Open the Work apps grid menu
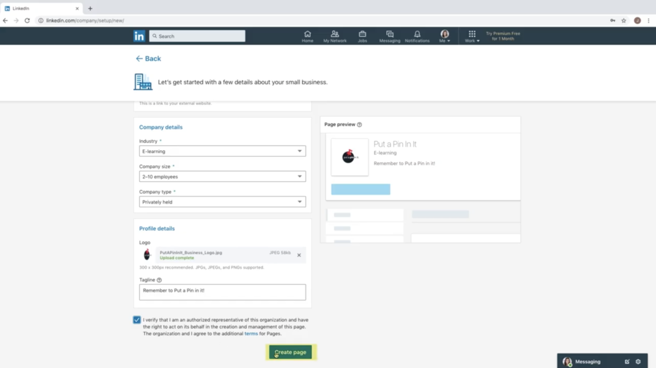Viewport: 656px width, 368px height. coord(472,36)
